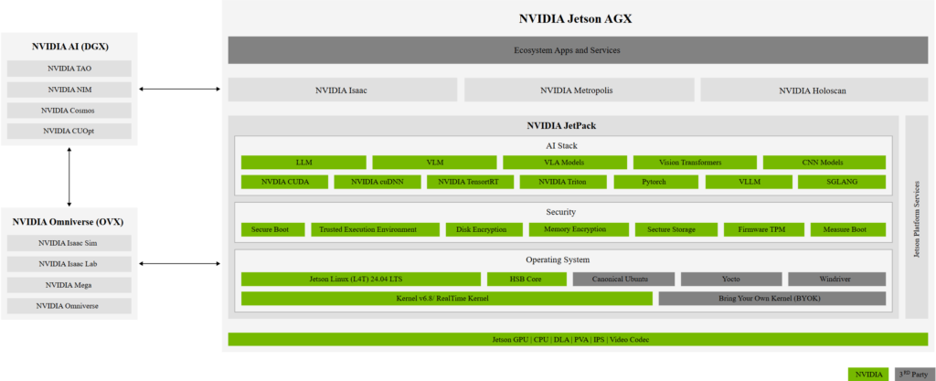Click the arrow beside NVIDIA Isaac Lab
The height and width of the screenshot is (381, 936).
(x=182, y=264)
